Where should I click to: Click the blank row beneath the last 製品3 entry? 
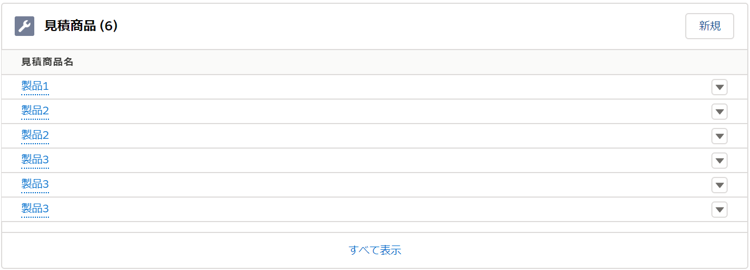tap(375, 227)
